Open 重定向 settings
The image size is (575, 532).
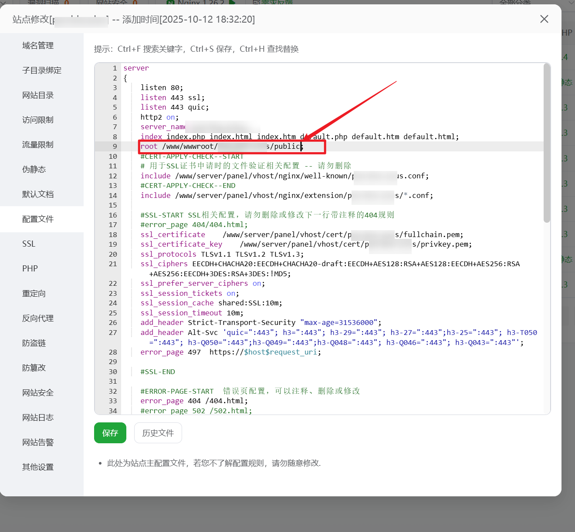pos(34,294)
